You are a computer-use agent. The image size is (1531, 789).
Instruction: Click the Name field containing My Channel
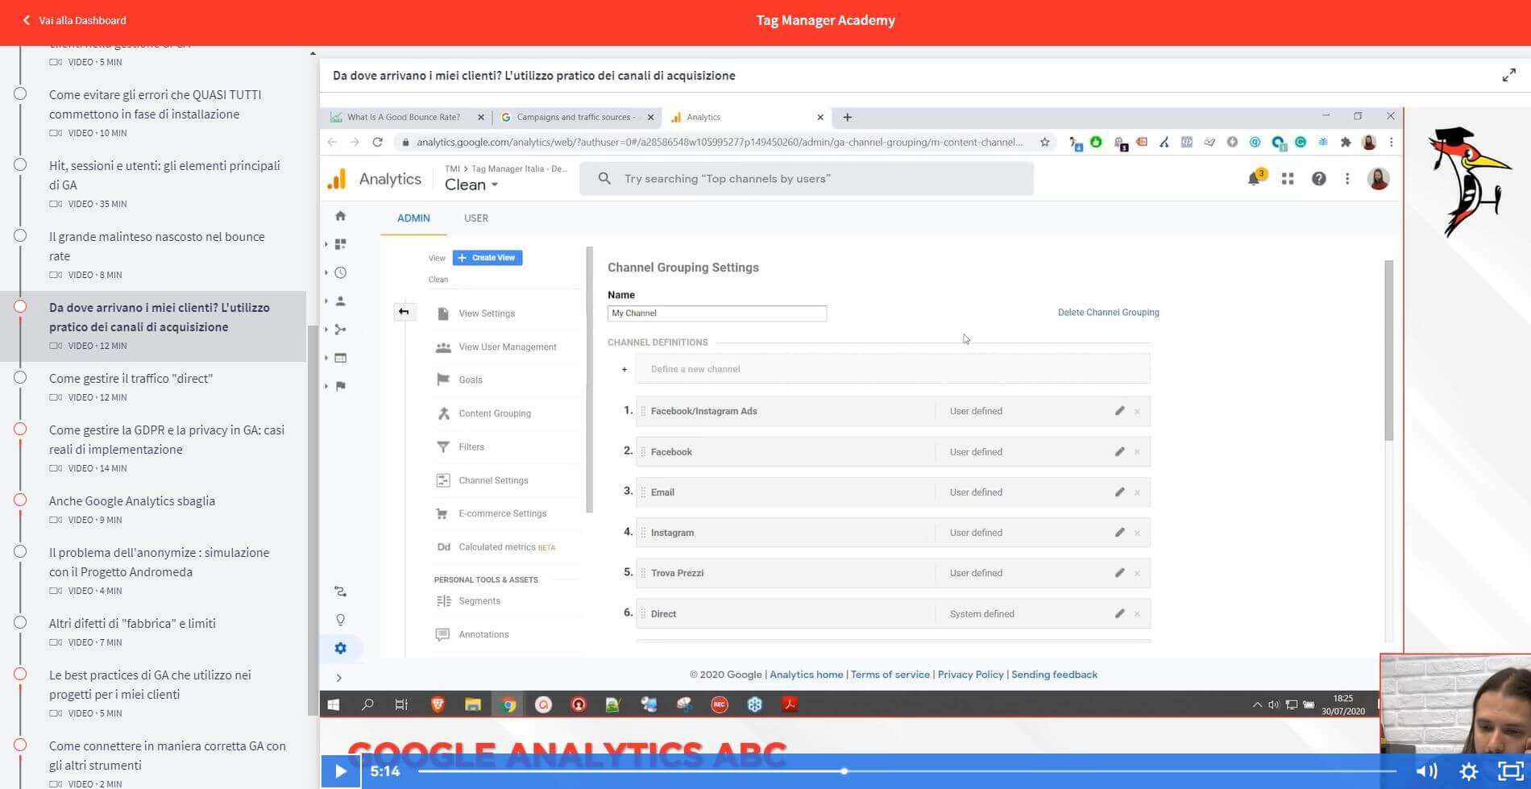coord(717,314)
